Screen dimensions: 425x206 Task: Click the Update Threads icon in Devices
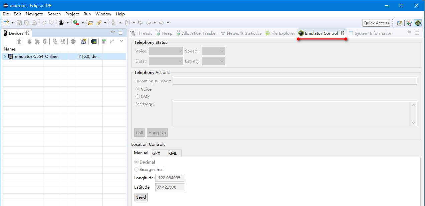coord(55,41)
